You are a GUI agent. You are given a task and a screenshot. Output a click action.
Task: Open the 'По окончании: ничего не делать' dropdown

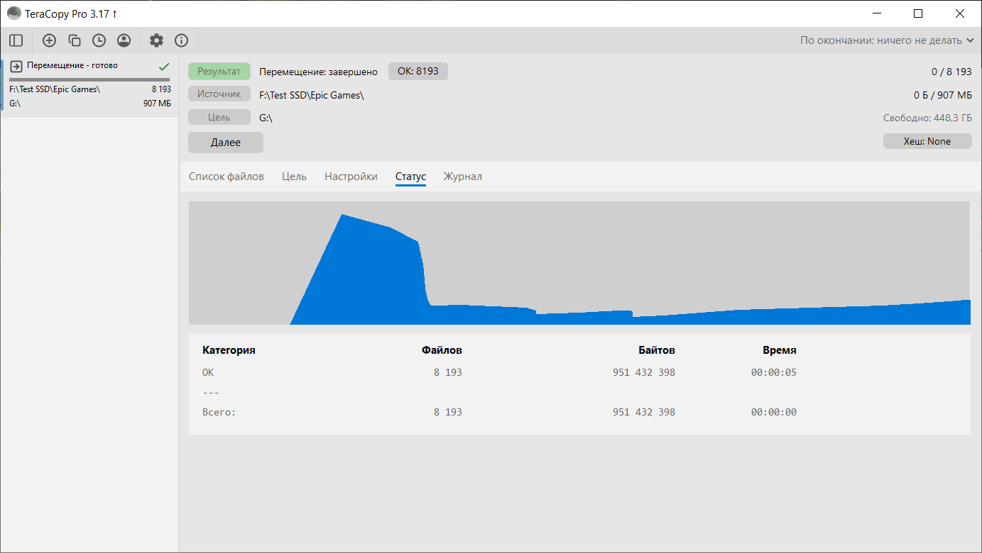tap(887, 40)
